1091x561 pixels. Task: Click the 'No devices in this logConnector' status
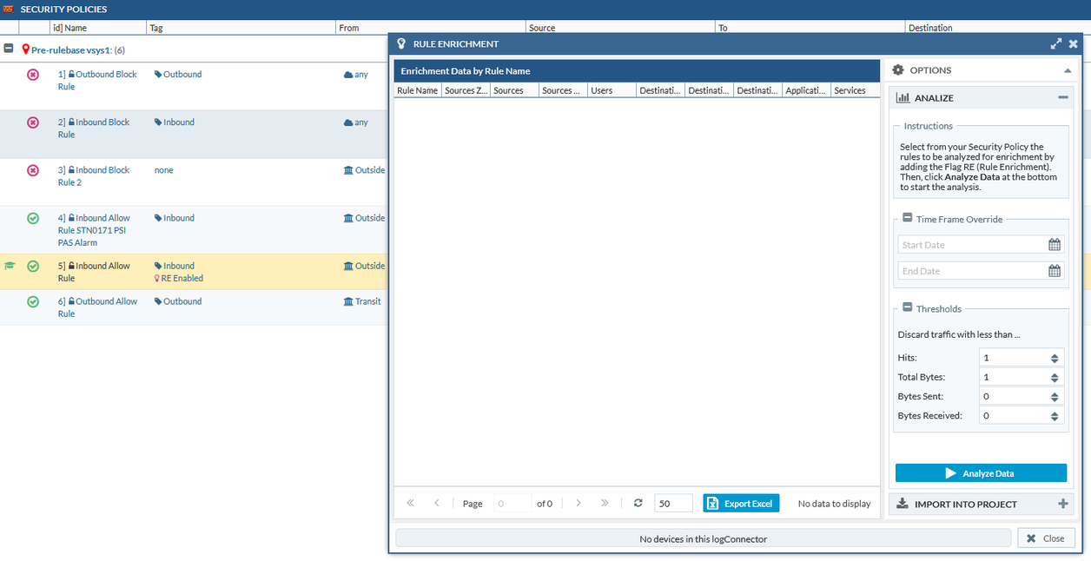click(703, 538)
